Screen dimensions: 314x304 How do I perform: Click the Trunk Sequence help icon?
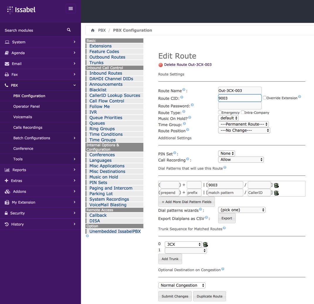click(224, 228)
